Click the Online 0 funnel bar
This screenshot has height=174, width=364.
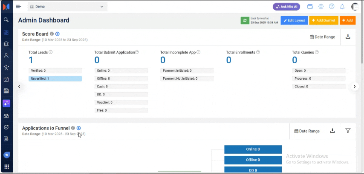(x=253, y=149)
